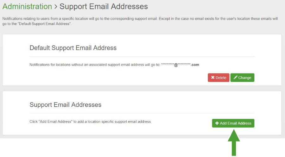This screenshot has width=285, height=157.
Task: Click the breadcrumb ">" separator
Action: pos(56,6)
